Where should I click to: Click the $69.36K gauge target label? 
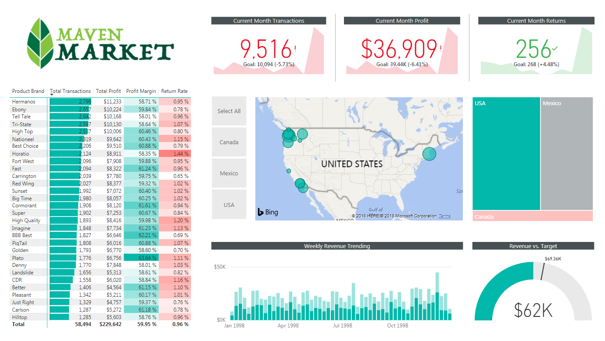(x=553, y=259)
